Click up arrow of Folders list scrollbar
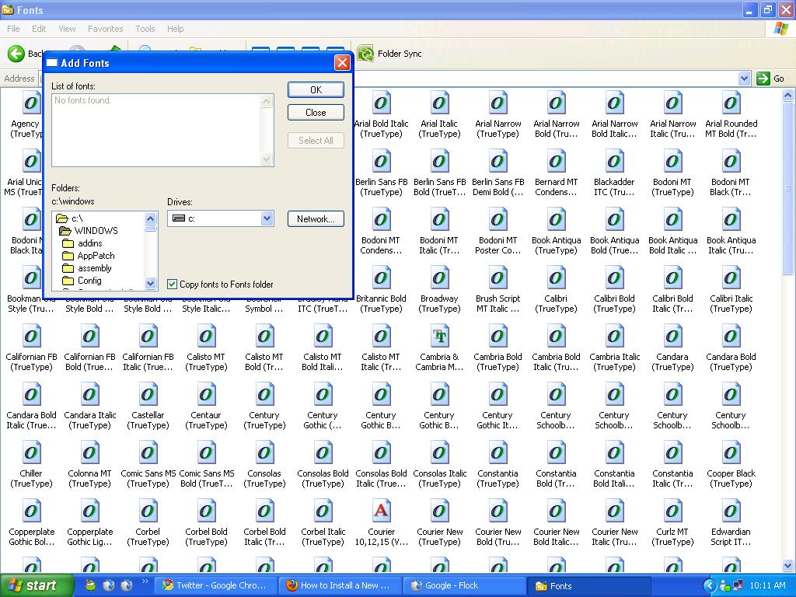Screen dimensions: 796x597 [150, 218]
